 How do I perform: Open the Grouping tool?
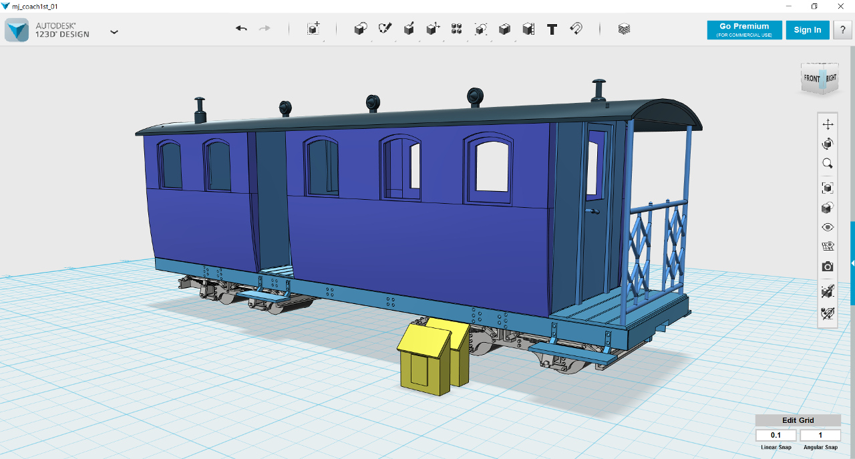[480, 29]
